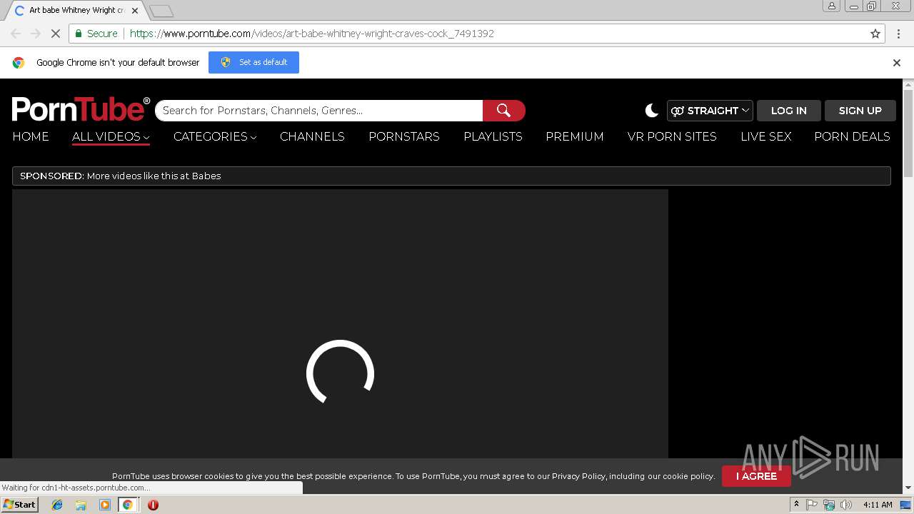Viewport: 914px width, 514px height.
Task: Close the current browser tab
Action: click(x=135, y=11)
